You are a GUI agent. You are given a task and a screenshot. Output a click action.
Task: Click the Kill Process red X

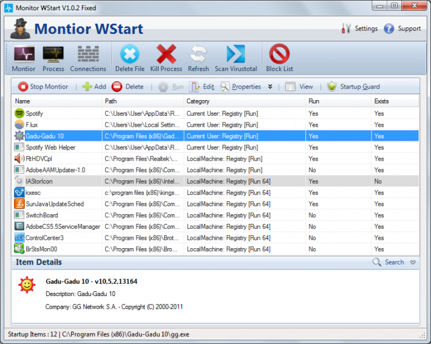pos(166,54)
